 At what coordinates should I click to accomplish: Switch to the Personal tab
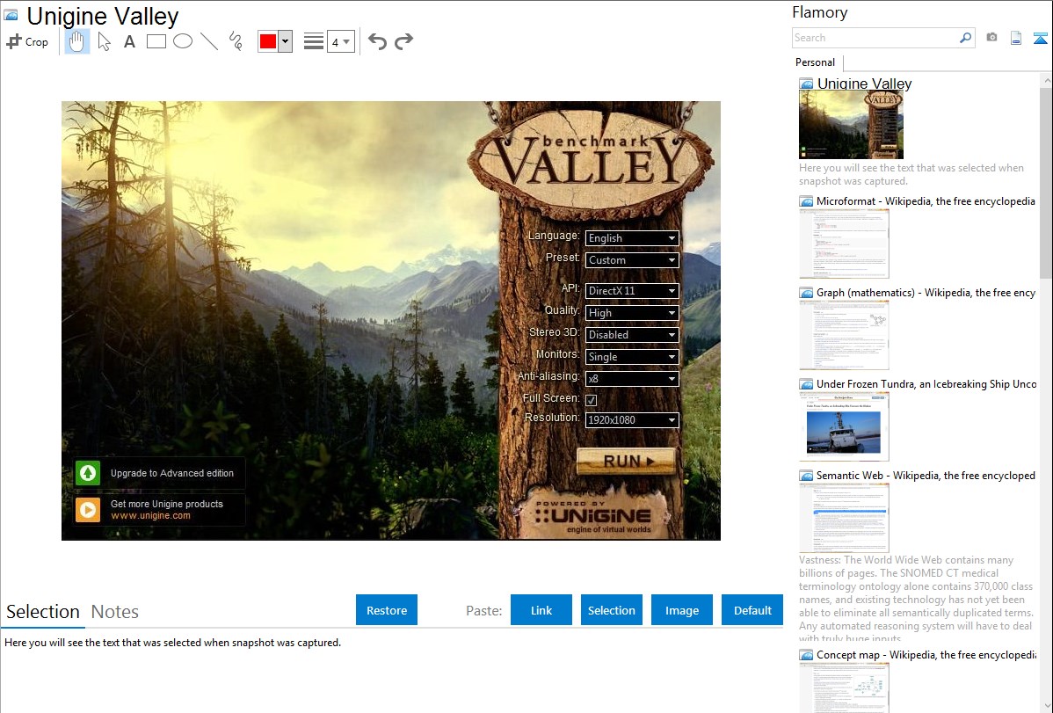[x=816, y=62]
